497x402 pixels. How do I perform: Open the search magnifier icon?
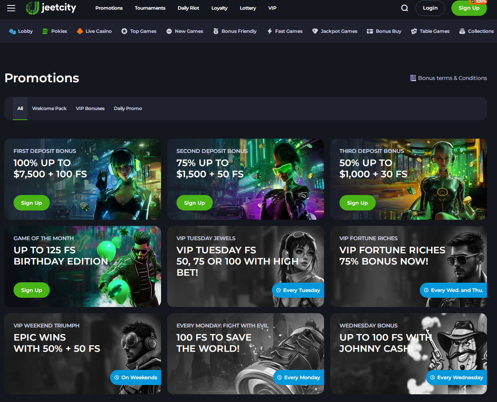click(404, 8)
